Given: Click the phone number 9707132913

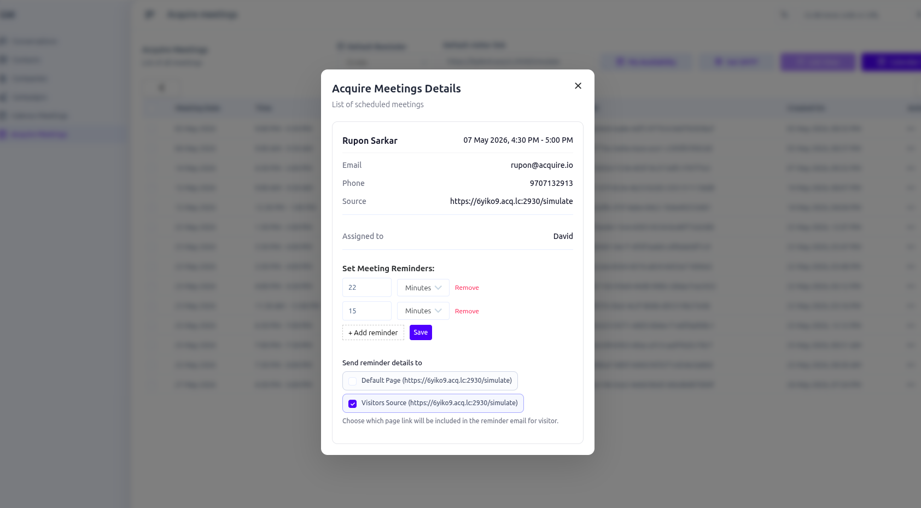Looking at the screenshot, I should (x=551, y=183).
